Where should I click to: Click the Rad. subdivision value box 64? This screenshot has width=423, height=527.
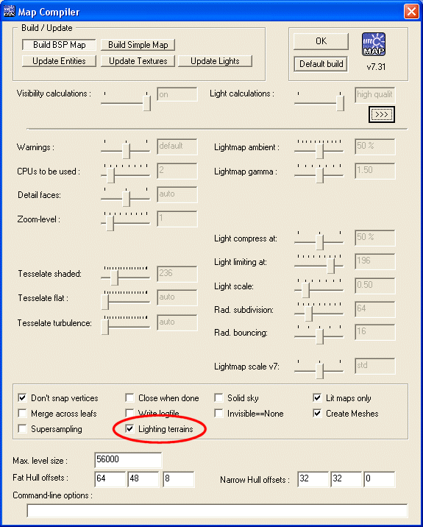coord(375,309)
